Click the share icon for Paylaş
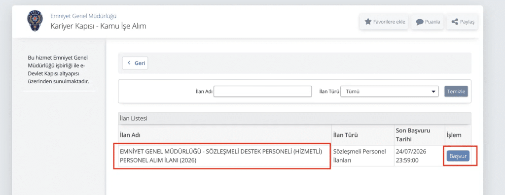 point(455,22)
